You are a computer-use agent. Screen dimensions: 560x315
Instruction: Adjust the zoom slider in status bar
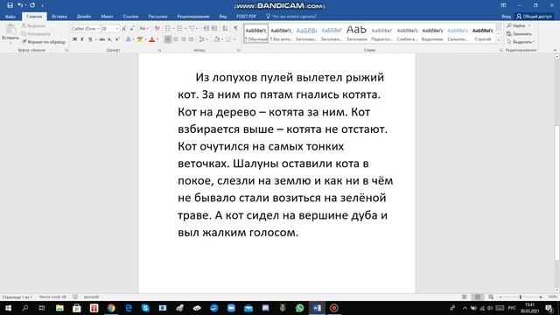521,297
